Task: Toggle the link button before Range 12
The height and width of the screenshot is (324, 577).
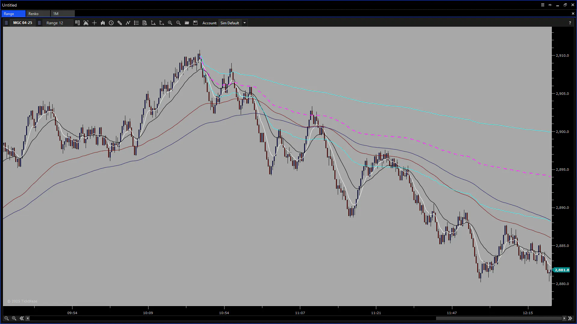Action: pos(39,23)
